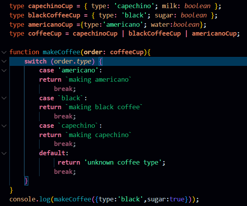Click 'black' string in the console.log line
Screen dimensions: 247x206
click(130, 199)
